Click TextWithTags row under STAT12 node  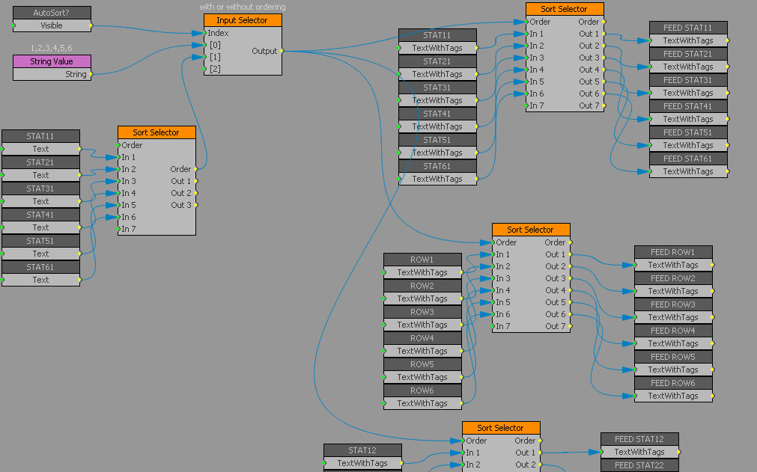[362, 463]
